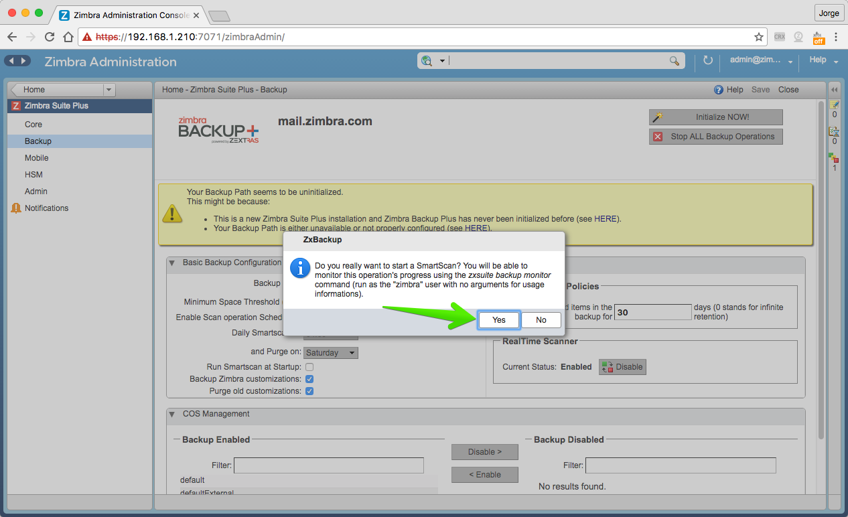Viewport: 848px width, 517px height.
Task: Uncheck Purge old customizations
Action: point(309,391)
